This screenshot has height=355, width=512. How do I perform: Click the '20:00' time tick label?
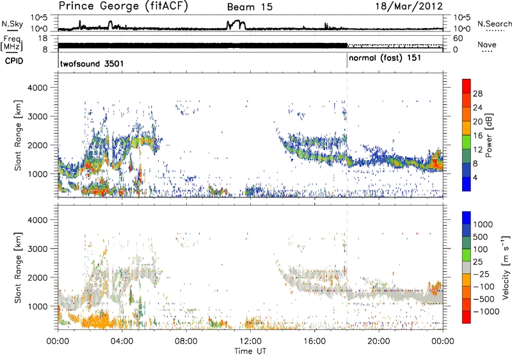pos(378,342)
